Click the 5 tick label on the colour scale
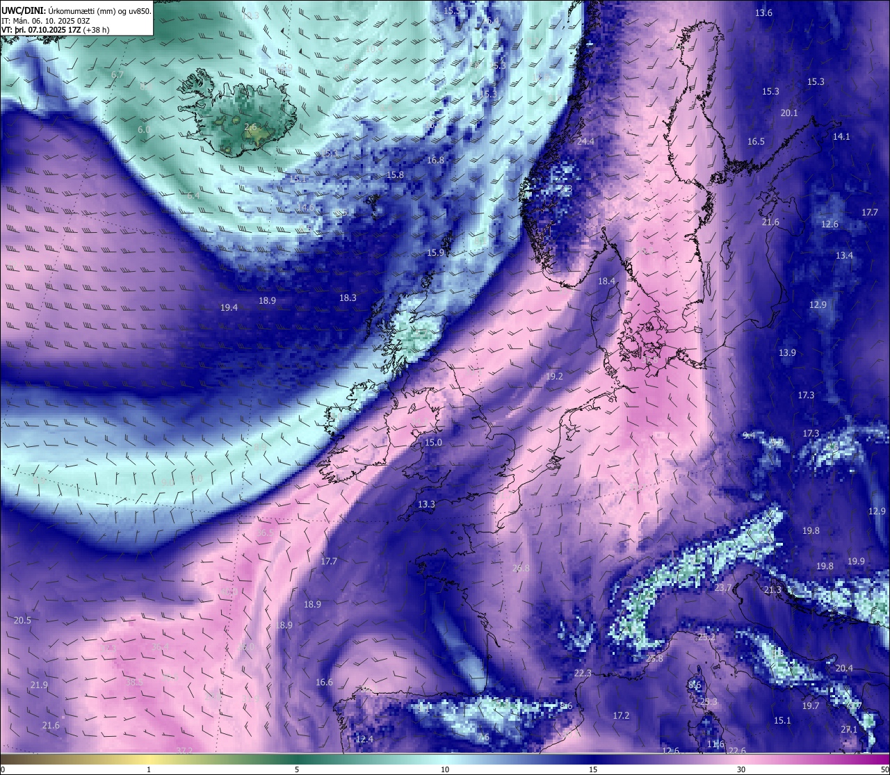 (x=297, y=769)
